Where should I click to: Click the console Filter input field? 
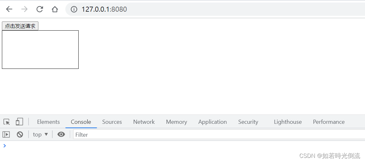(219, 135)
